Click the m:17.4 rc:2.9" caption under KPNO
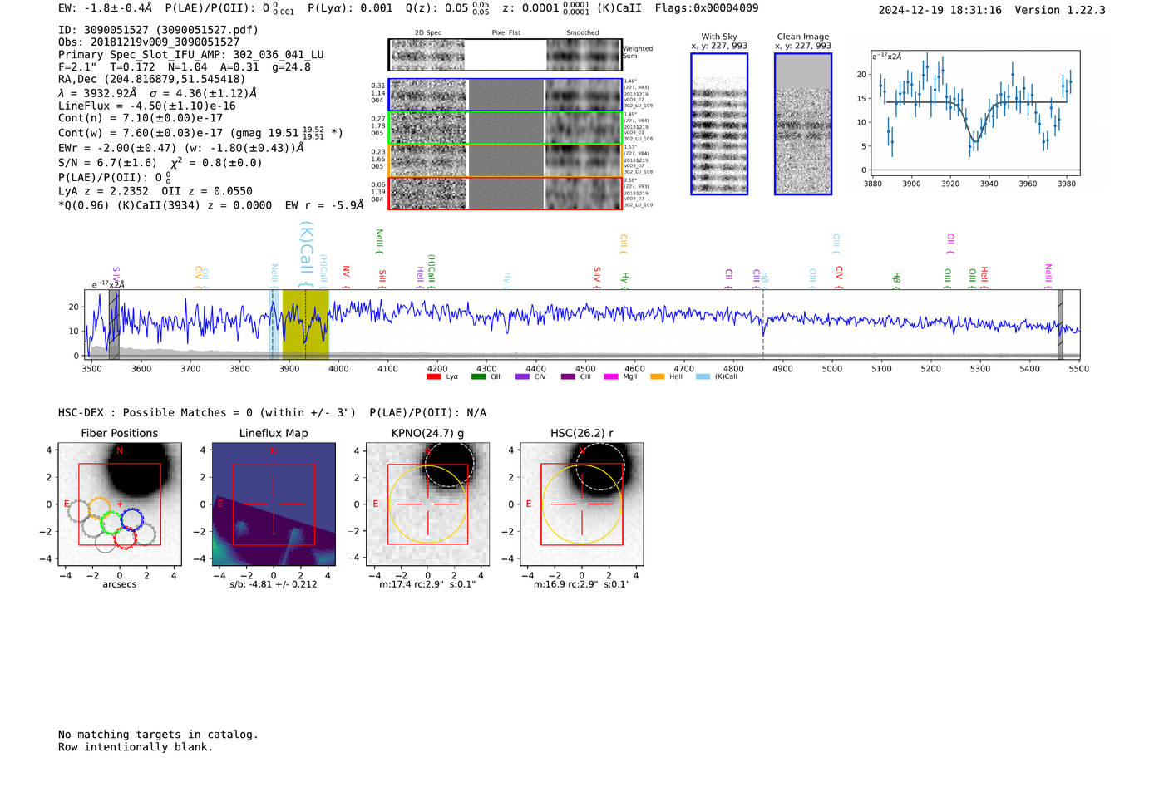The width and height of the screenshot is (1164, 792). point(427,584)
